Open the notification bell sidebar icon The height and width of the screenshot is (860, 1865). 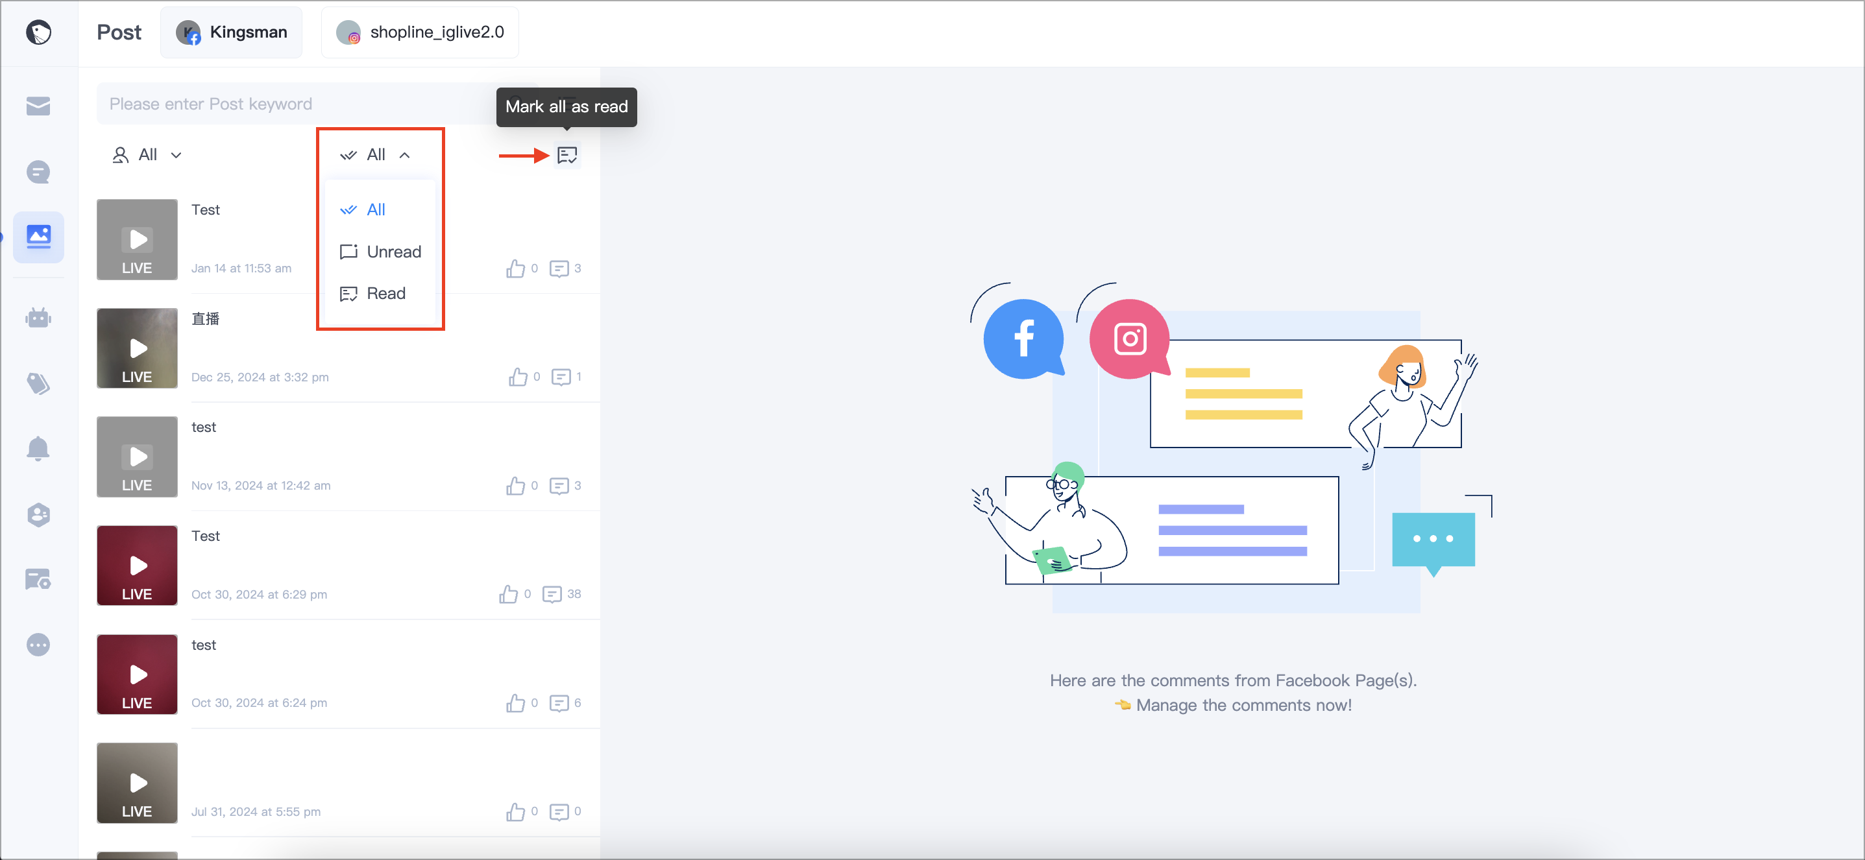coord(38,448)
